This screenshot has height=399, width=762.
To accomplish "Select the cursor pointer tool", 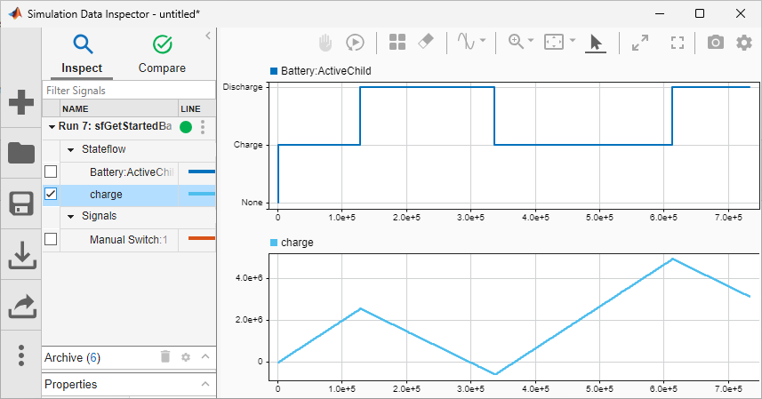I will 596,42.
